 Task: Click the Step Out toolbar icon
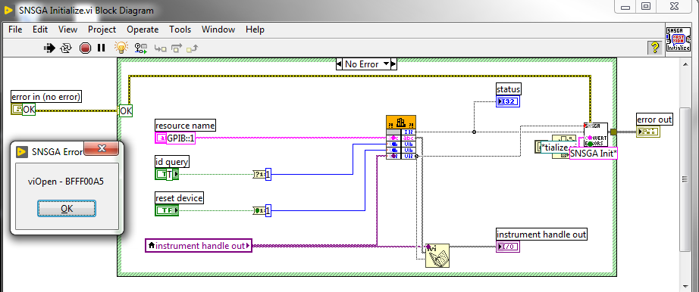pos(193,48)
